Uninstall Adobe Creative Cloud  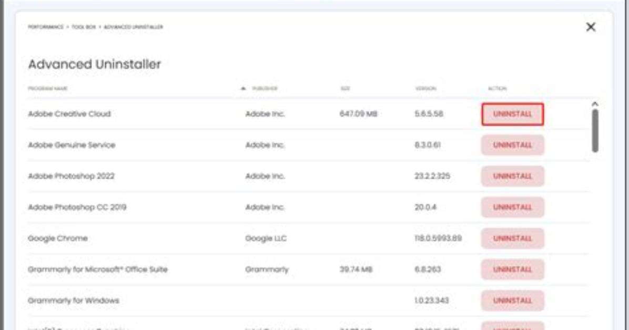click(513, 114)
